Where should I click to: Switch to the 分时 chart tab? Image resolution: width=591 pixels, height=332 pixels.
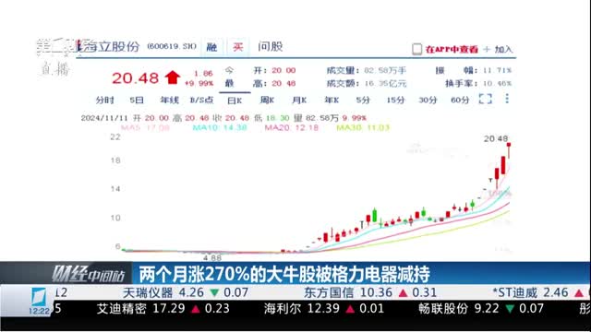click(104, 101)
